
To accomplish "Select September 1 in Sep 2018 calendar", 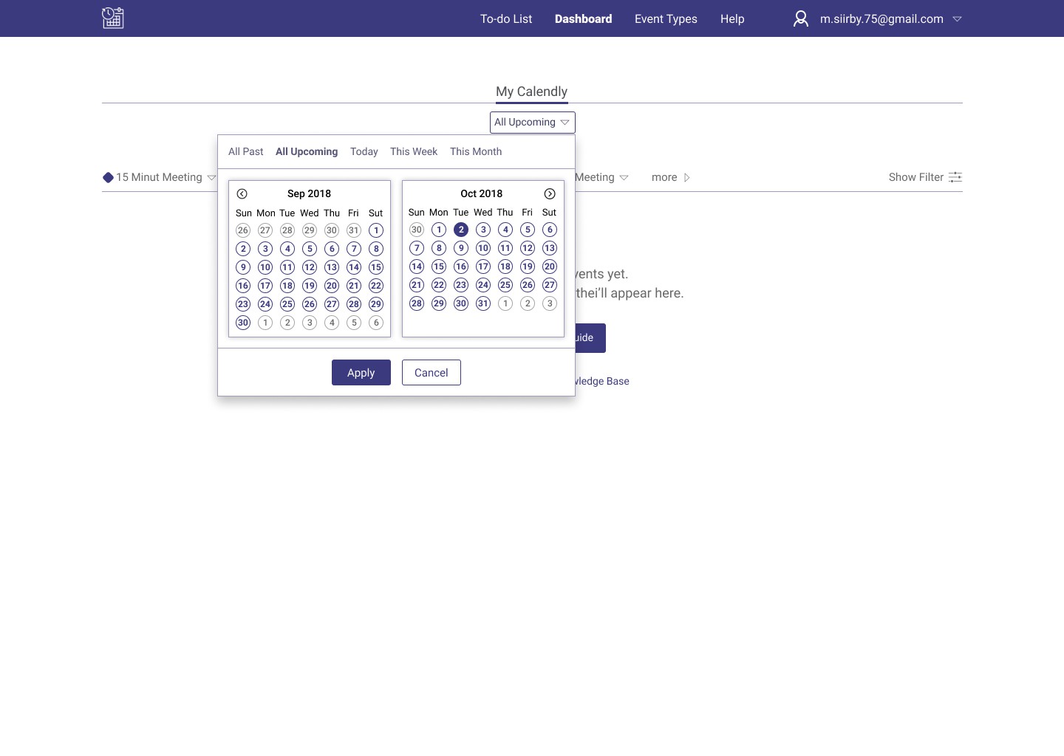I will 376,230.
